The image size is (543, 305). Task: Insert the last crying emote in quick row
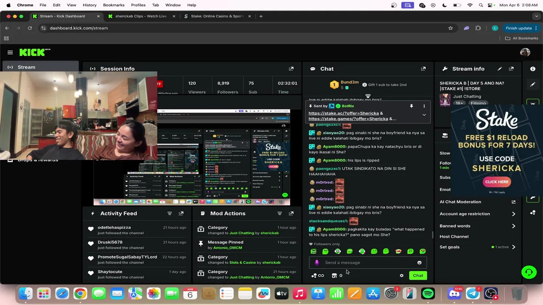click(423, 251)
